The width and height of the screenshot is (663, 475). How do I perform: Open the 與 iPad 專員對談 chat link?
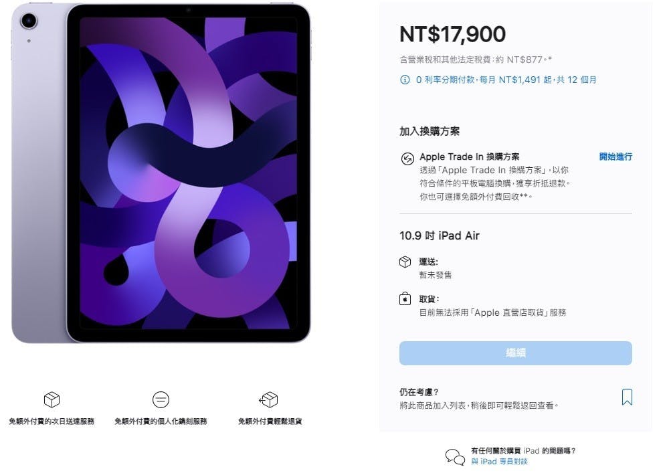499,462
